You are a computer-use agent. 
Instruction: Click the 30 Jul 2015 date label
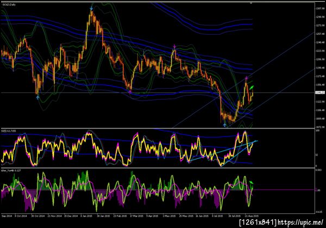click(235, 216)
